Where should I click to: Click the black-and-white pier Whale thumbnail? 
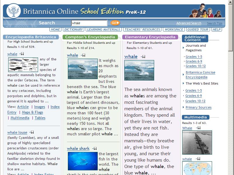(x=197, y=143)
